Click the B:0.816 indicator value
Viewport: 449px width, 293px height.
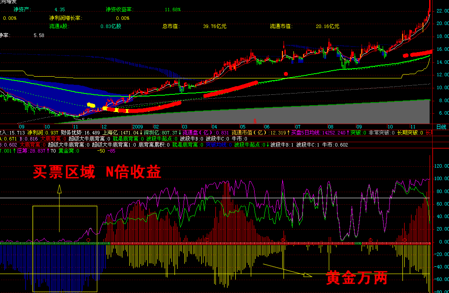click(x=28, y=139)
